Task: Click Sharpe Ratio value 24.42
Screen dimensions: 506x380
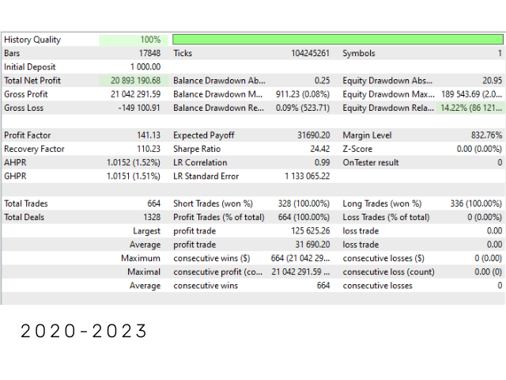Action: pos(320,149)
